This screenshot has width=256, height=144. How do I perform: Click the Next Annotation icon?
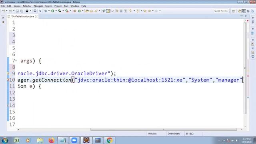pyautogui.click(x=131, y=11)
